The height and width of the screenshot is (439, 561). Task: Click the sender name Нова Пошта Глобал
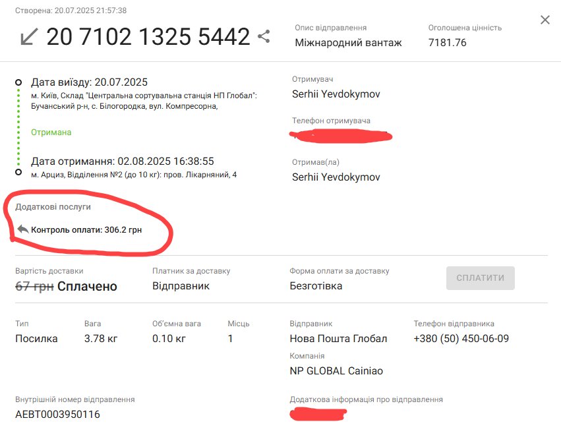(338, 339)
